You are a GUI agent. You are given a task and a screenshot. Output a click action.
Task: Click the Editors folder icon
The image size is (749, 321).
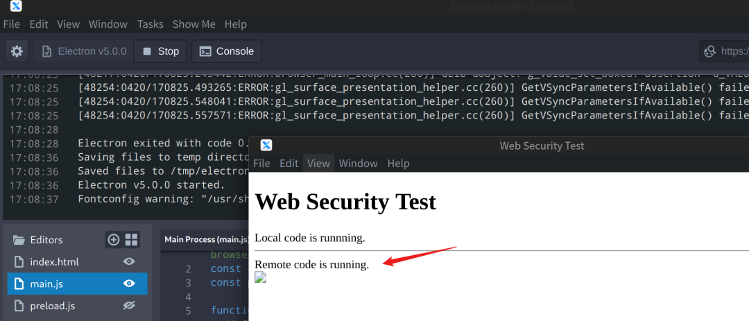pyautogui.click(x=19, y=240)
